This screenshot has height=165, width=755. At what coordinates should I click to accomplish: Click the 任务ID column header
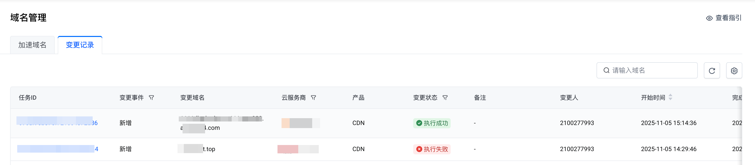tap(28, 98)
